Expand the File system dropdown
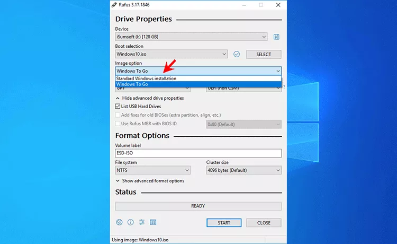The width and height of the screenshot is (397, 244). 152,170
